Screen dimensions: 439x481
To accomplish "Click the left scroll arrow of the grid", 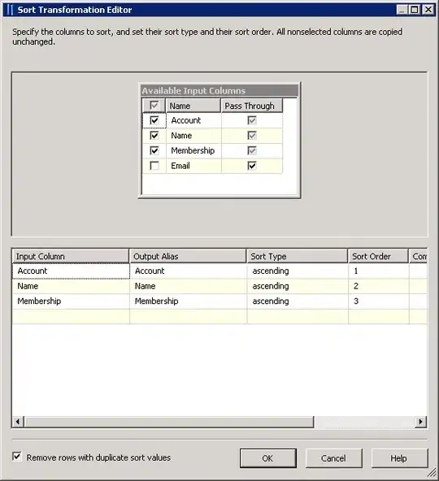I will pyautogui.click(x=18, y=422).
